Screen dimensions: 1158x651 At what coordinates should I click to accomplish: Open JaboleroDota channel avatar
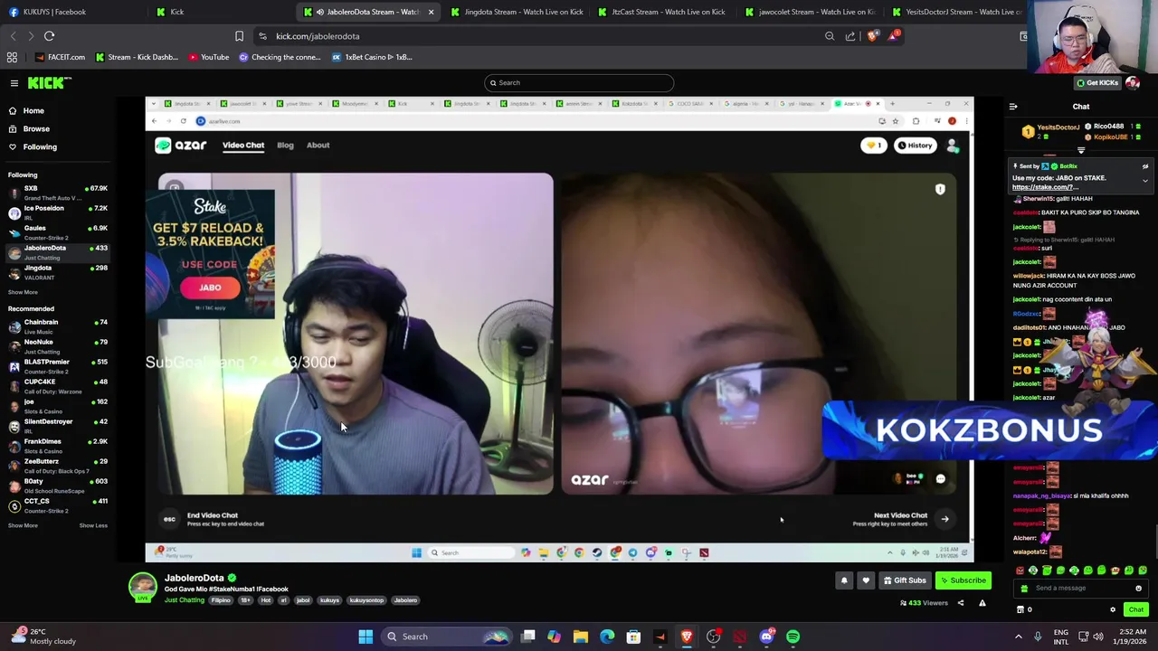[x=142, y=587]
